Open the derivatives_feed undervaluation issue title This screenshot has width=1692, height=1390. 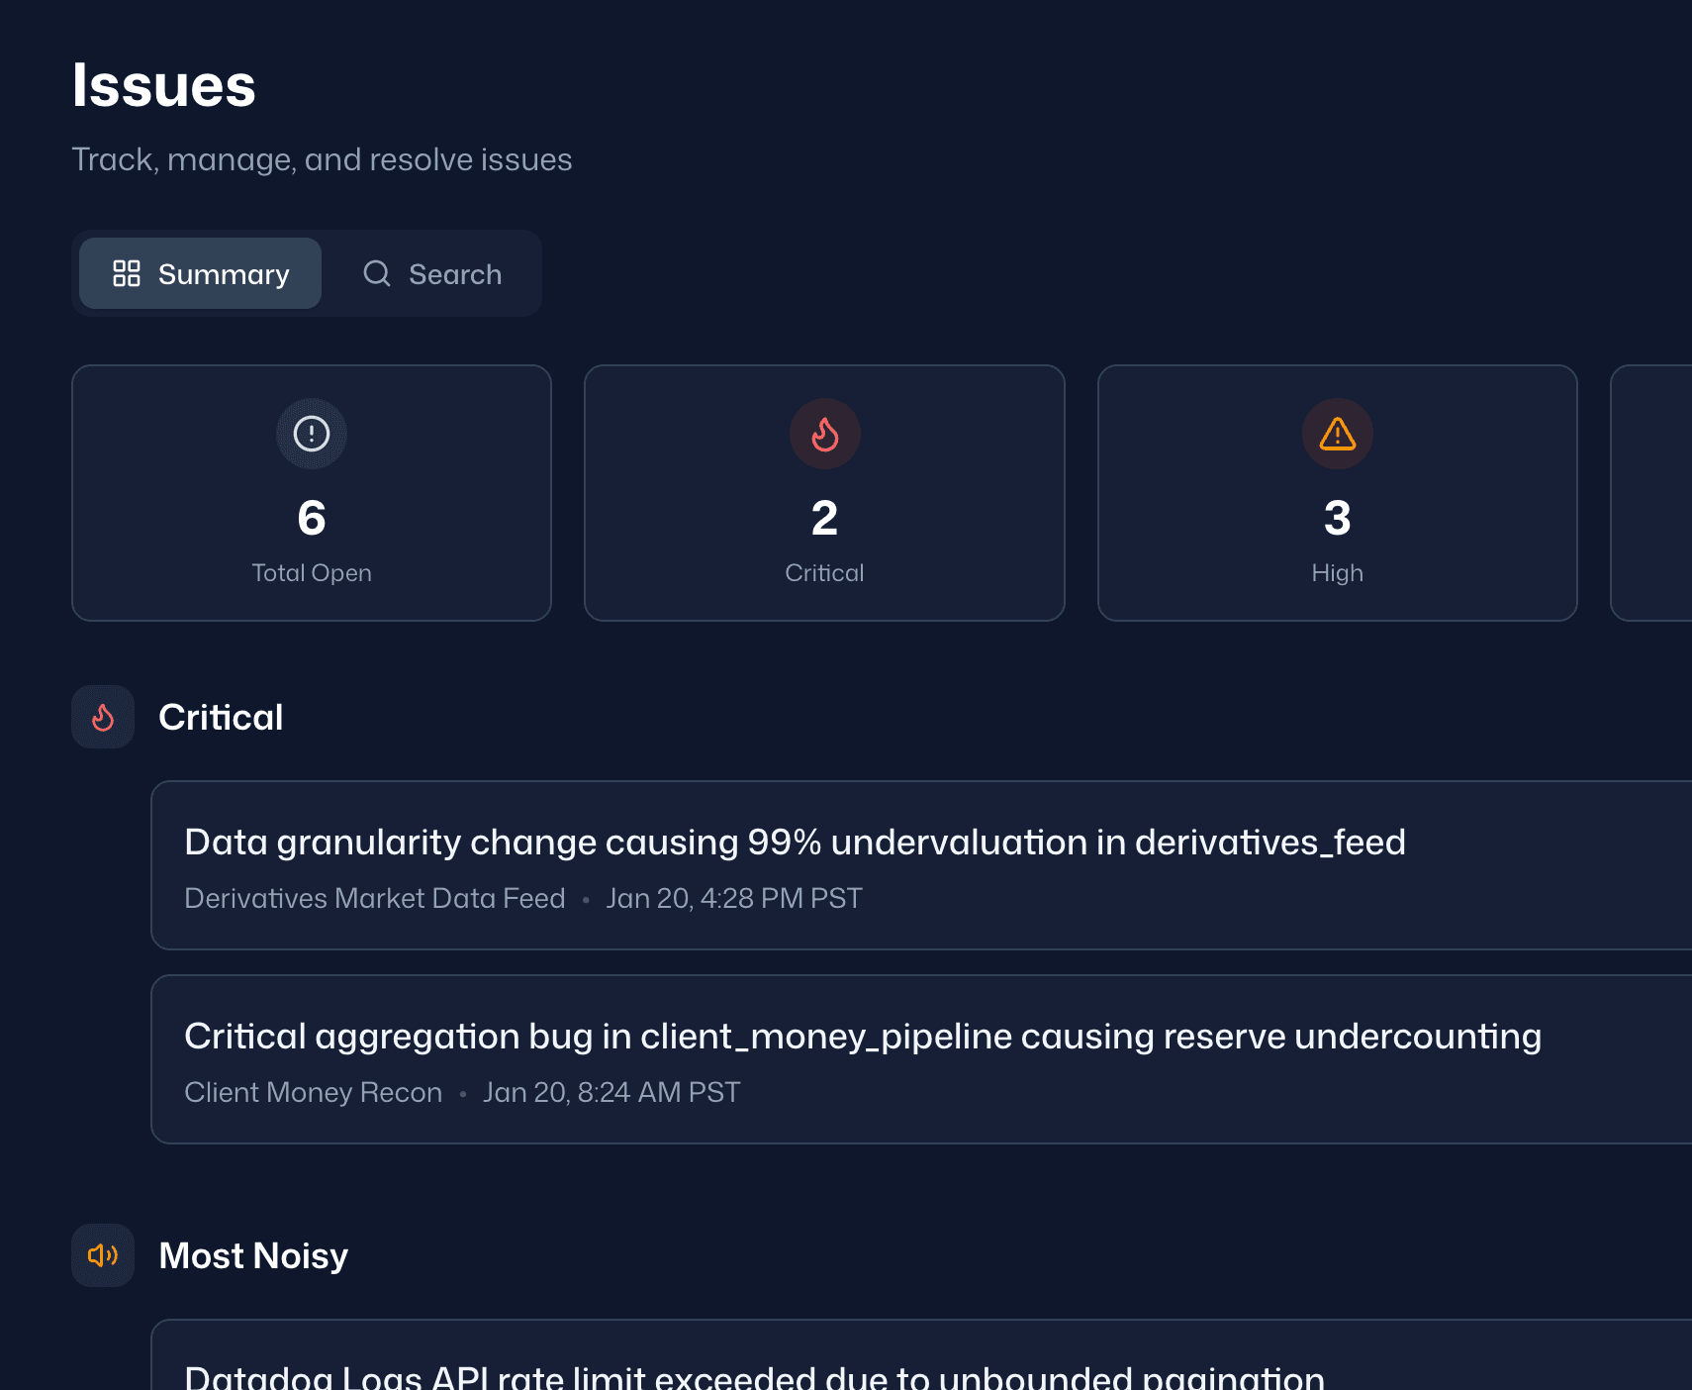795,842
